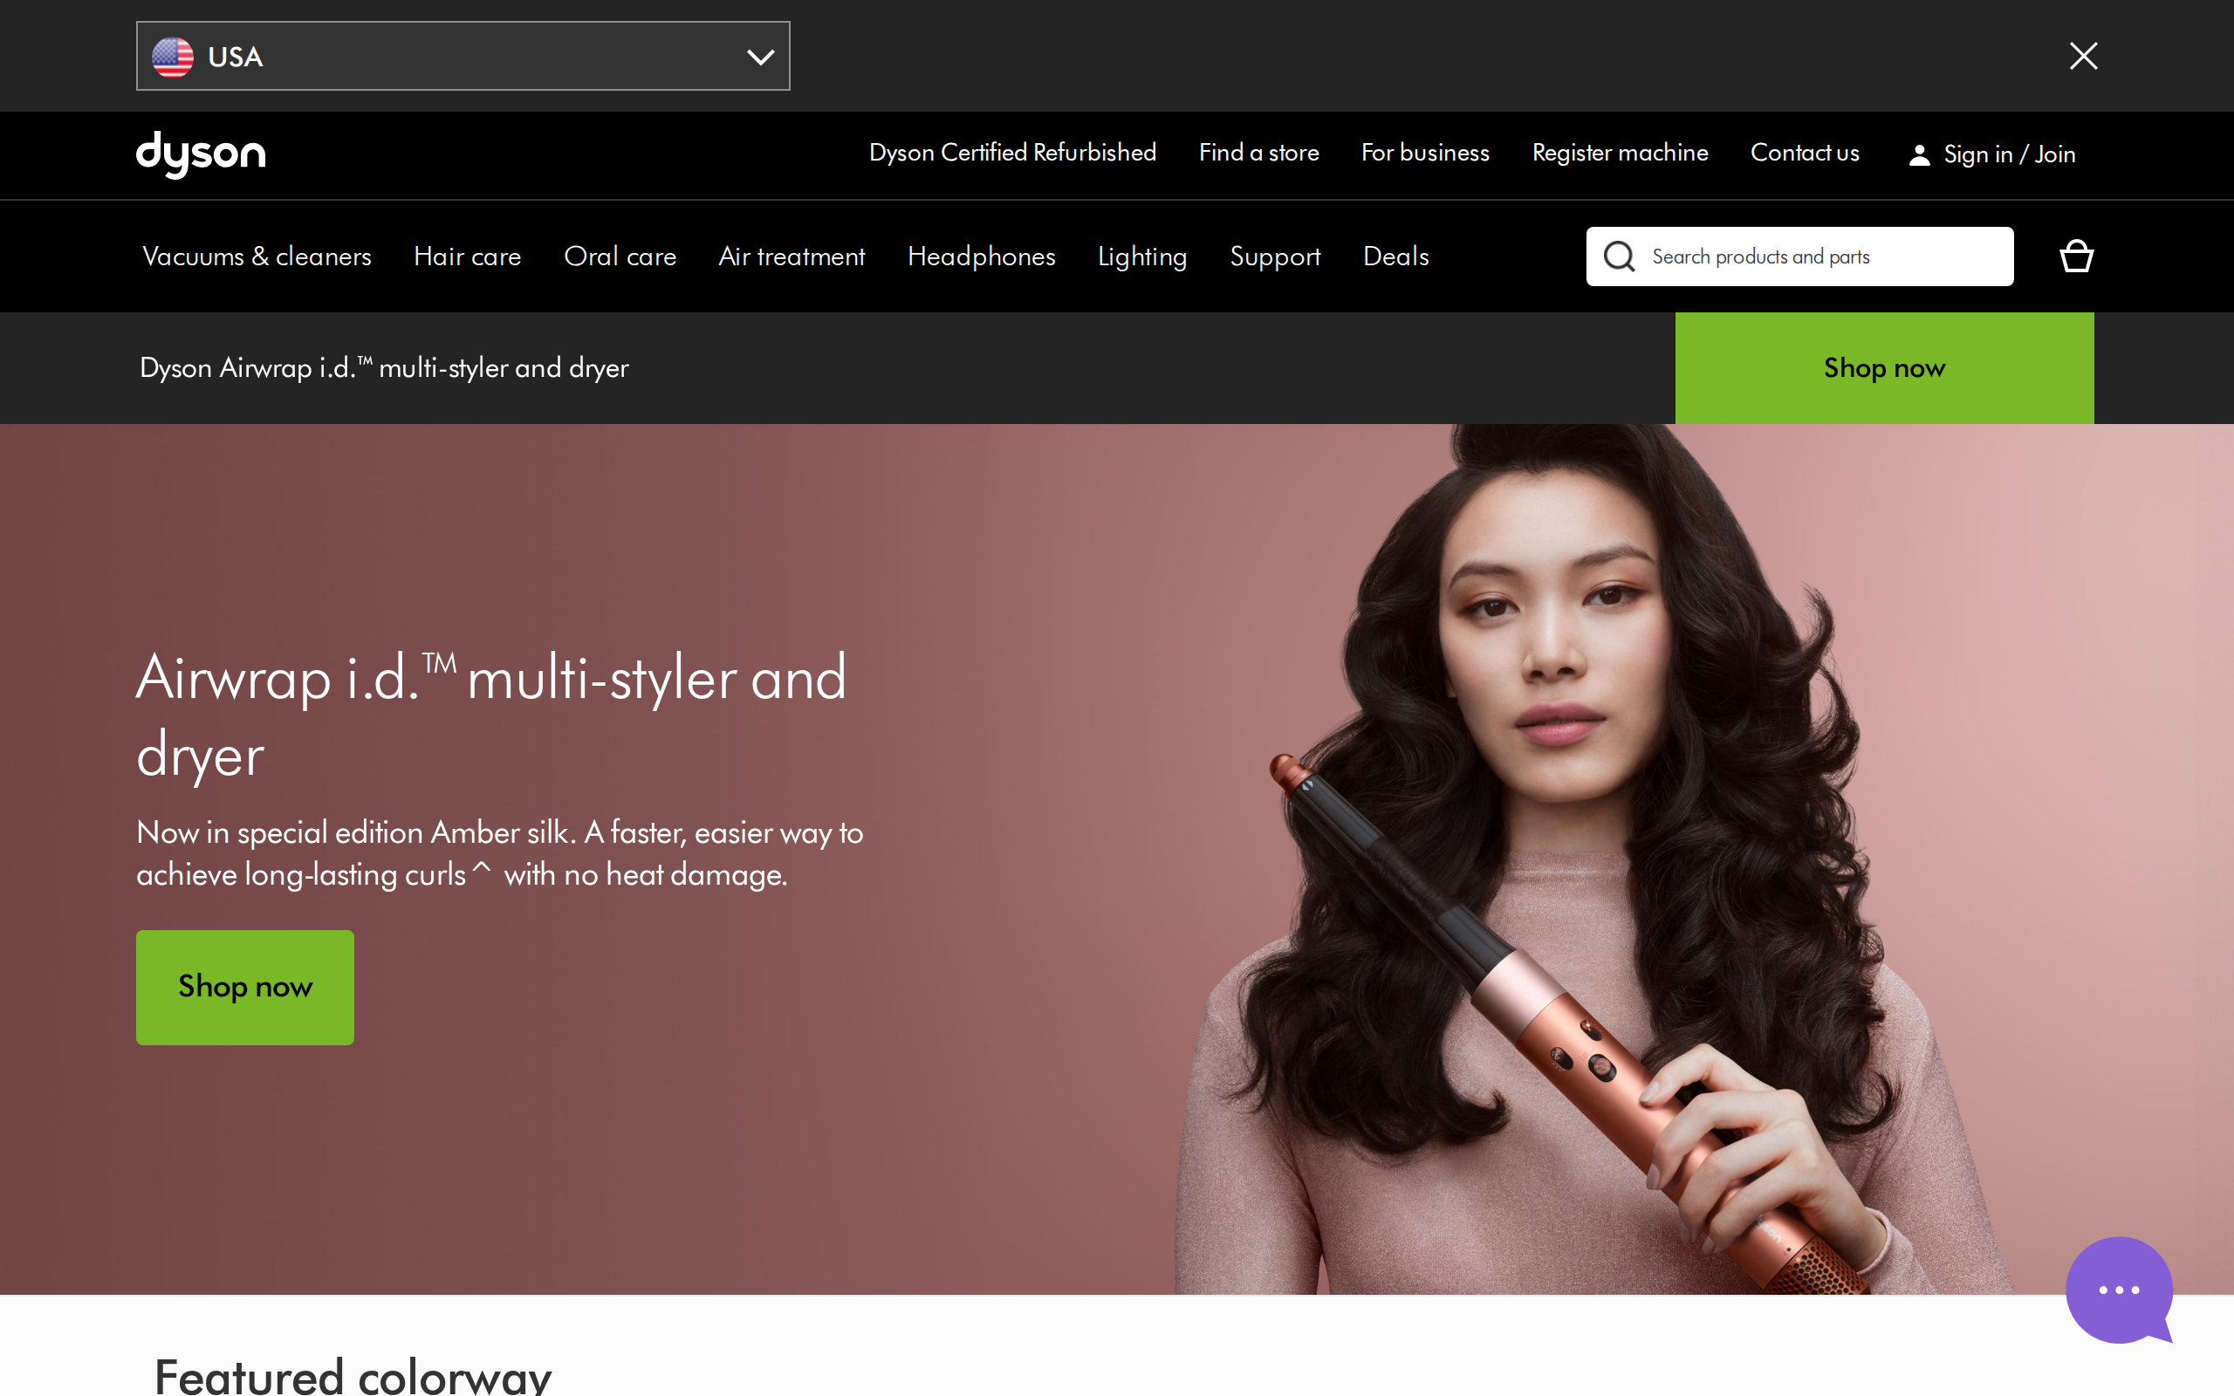Click the magnifier search icon

pos(1618,257)
